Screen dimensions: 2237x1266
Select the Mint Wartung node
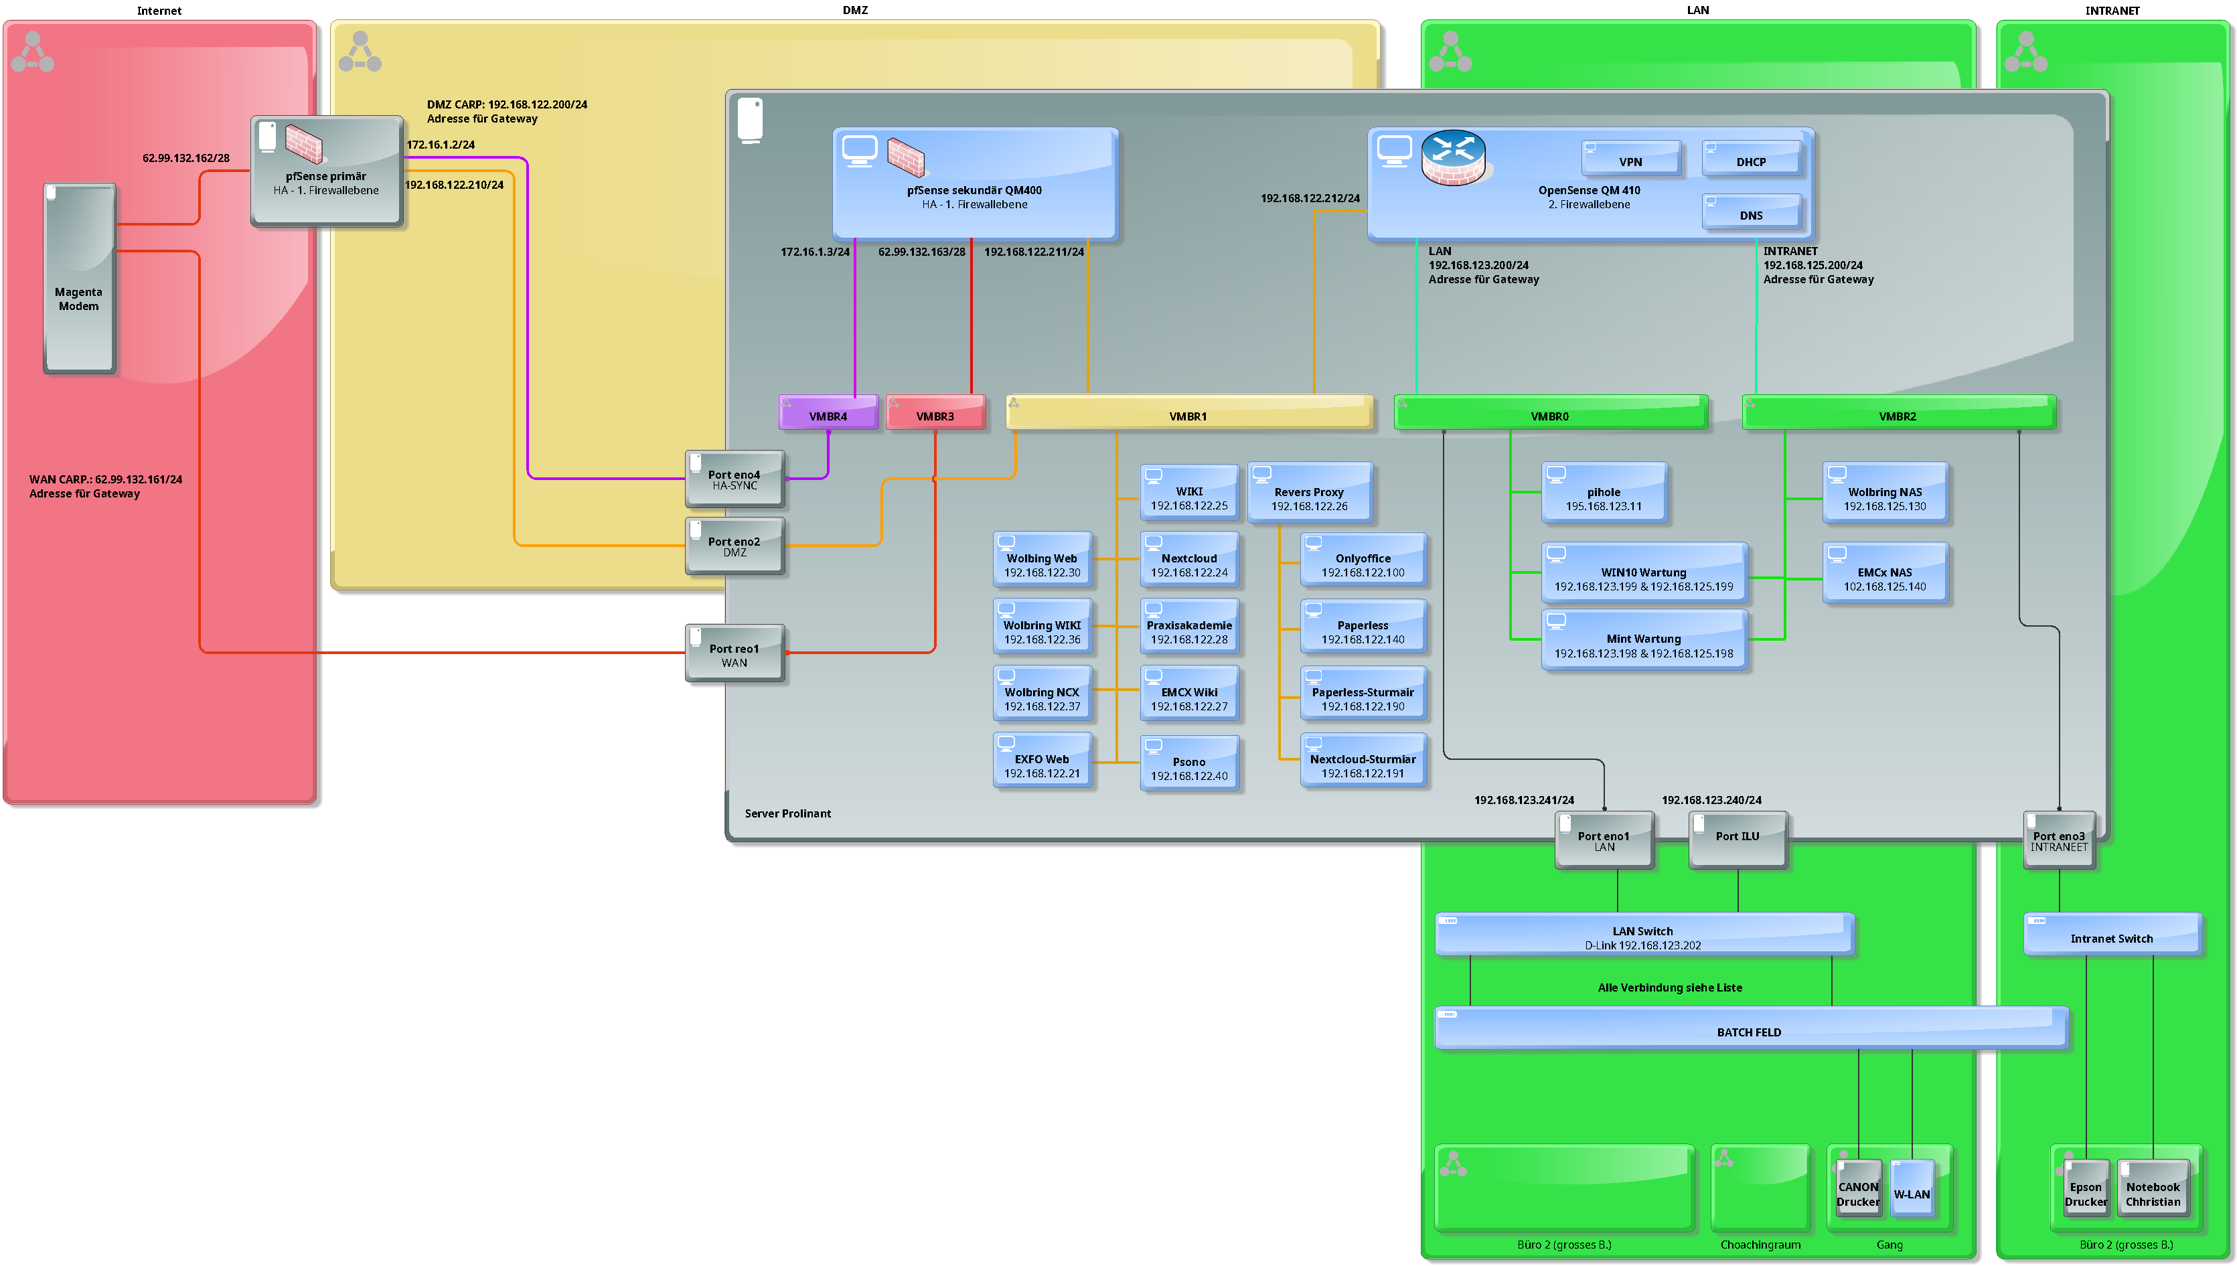pyautogui.click(x=1644, y=640)
